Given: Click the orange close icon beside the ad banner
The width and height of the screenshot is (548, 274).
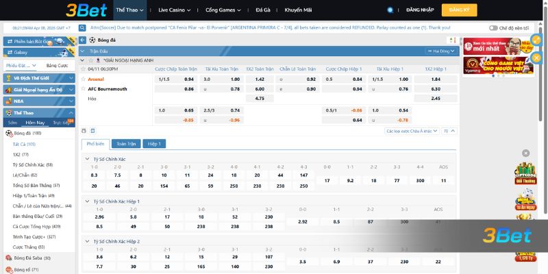Looking at the screenshot, I should coord(537,58).
